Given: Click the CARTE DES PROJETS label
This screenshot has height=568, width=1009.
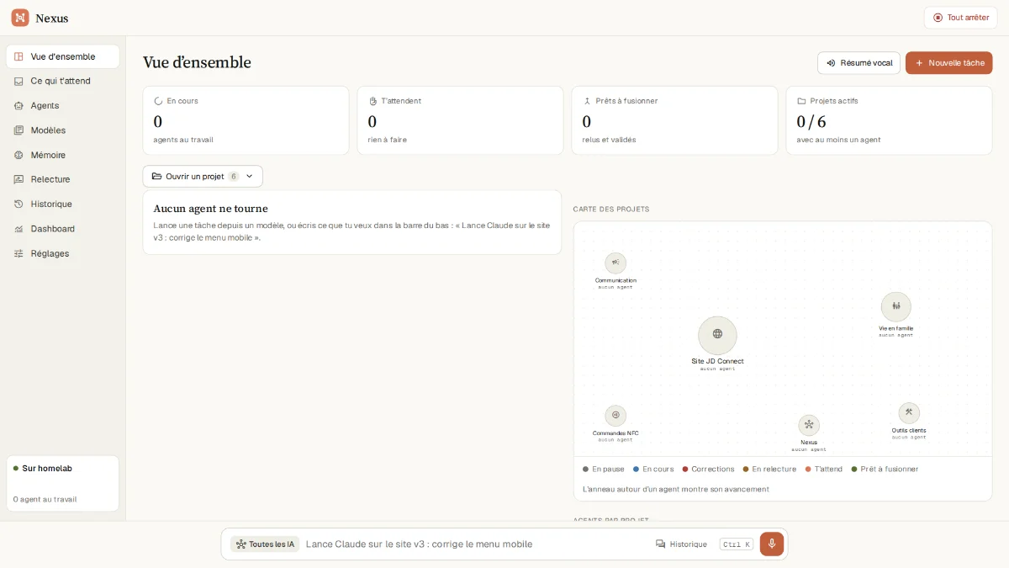Looking at the screenshot, I should [x=611, y=209].
